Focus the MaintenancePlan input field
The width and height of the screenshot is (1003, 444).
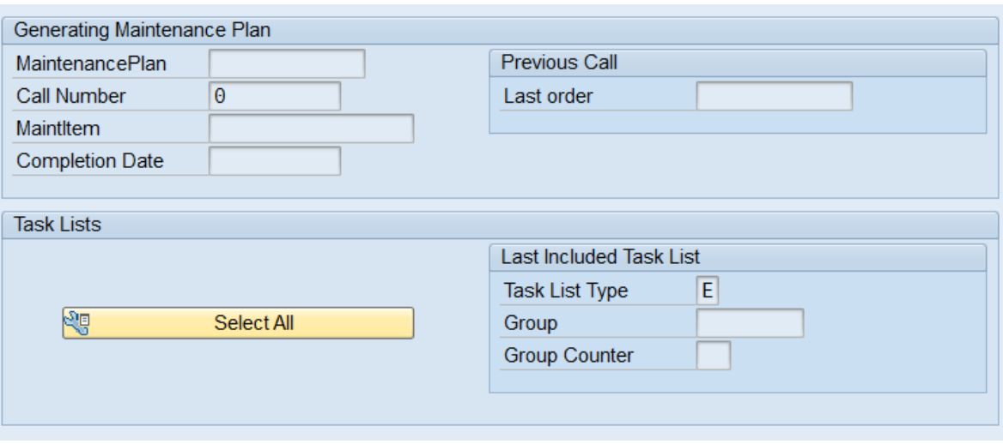click(x=287, y=64)
